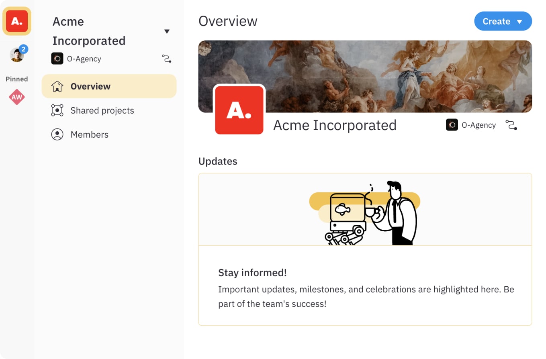Screen dimensions: 546x359
Task: Click O-Agency logo in the sidebar
Action: [x=57, y=59]
